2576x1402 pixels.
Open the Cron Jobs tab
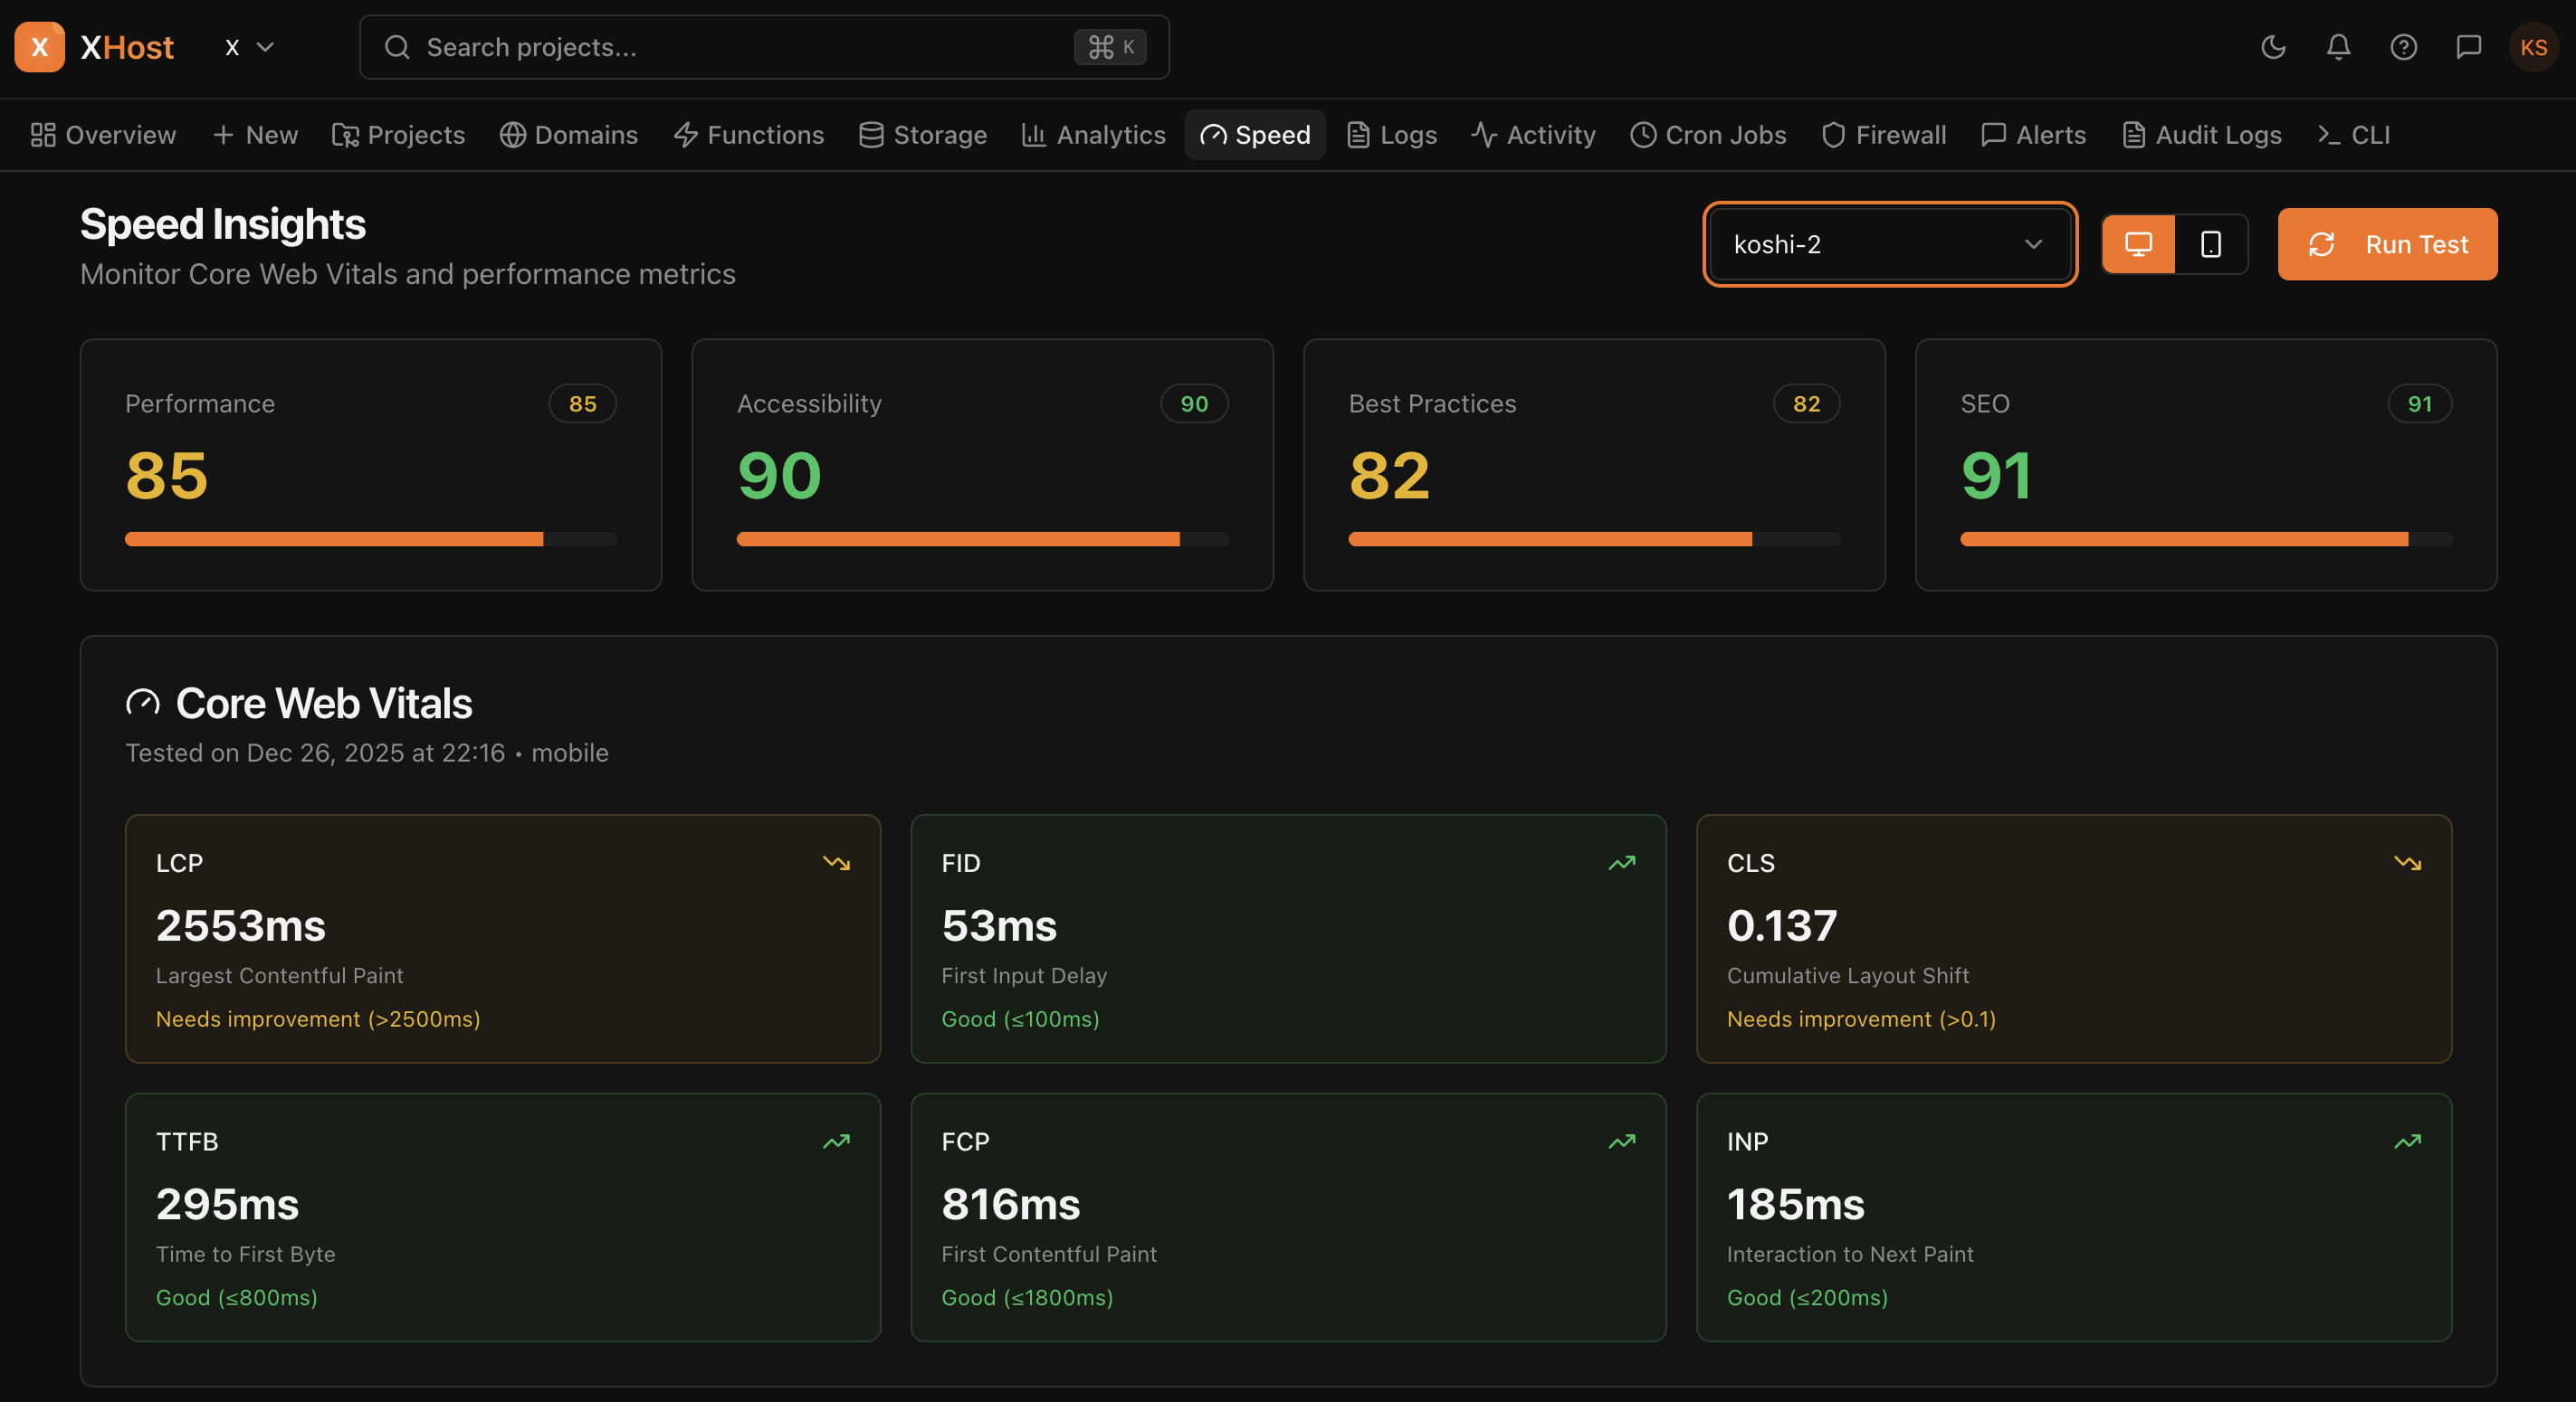1708,135
